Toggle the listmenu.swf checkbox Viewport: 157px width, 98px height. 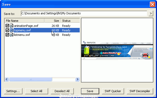click(x=7, y=35)
